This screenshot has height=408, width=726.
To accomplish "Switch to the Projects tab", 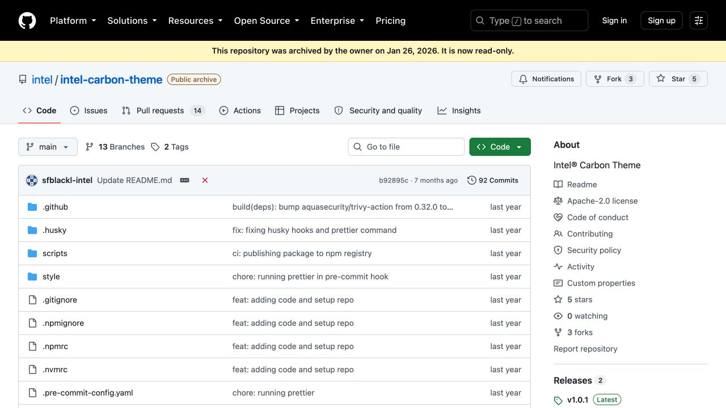I will [297, 110].
